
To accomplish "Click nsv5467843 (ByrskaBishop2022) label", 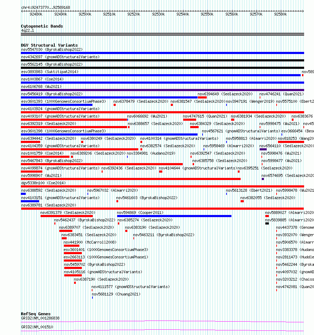I will point(52,161).
